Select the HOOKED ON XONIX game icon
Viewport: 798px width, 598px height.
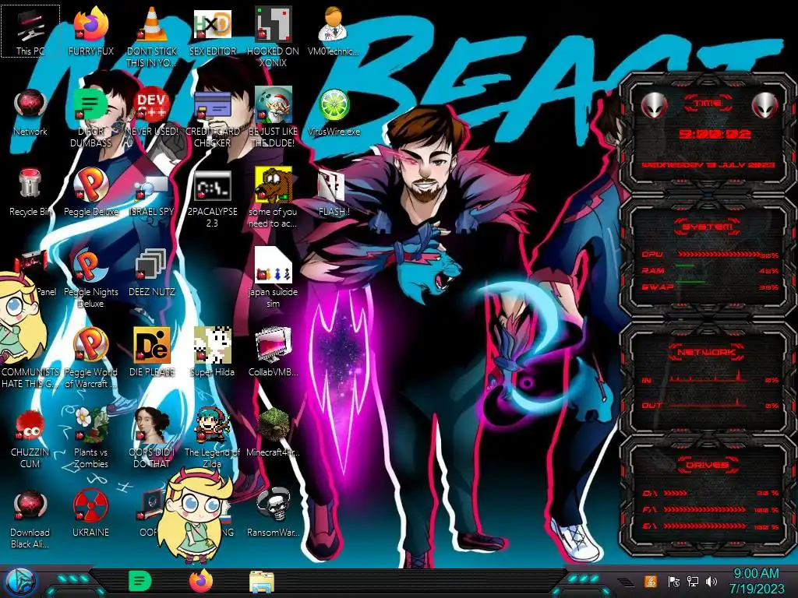tap(273, 37)
